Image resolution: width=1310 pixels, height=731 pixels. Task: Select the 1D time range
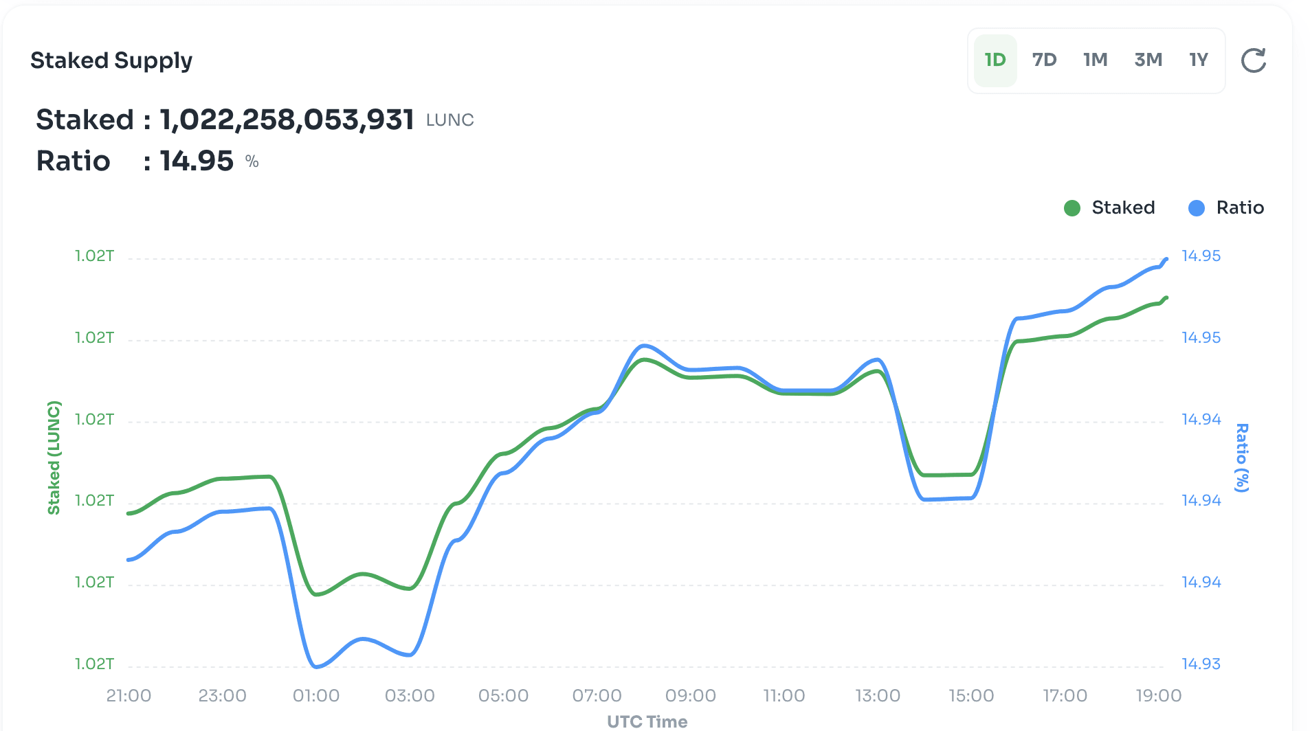click(995, 60)
